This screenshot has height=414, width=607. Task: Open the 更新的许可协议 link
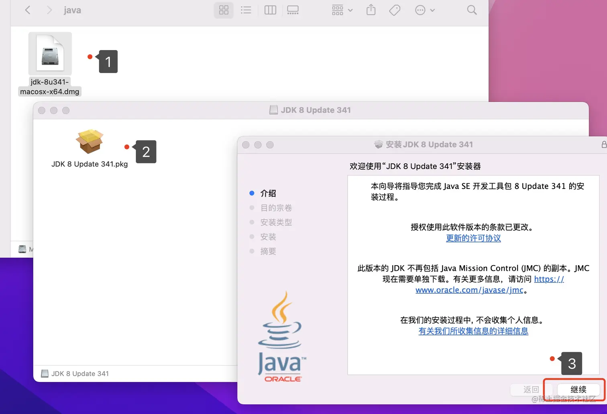(x=473, y=238)
